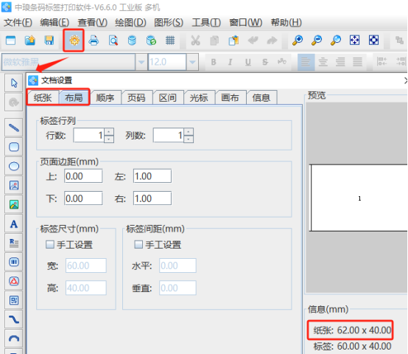Viewport: 408px width, 354px height.
Task: Enable 手工设置 under 标签尺寸
Action: coord(49,245)
